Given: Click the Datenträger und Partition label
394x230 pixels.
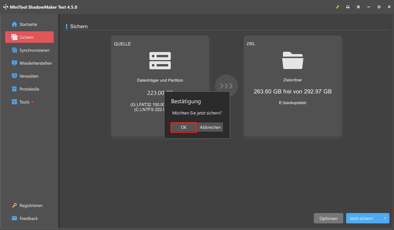Looking at the screenshot, I should 160,80.
